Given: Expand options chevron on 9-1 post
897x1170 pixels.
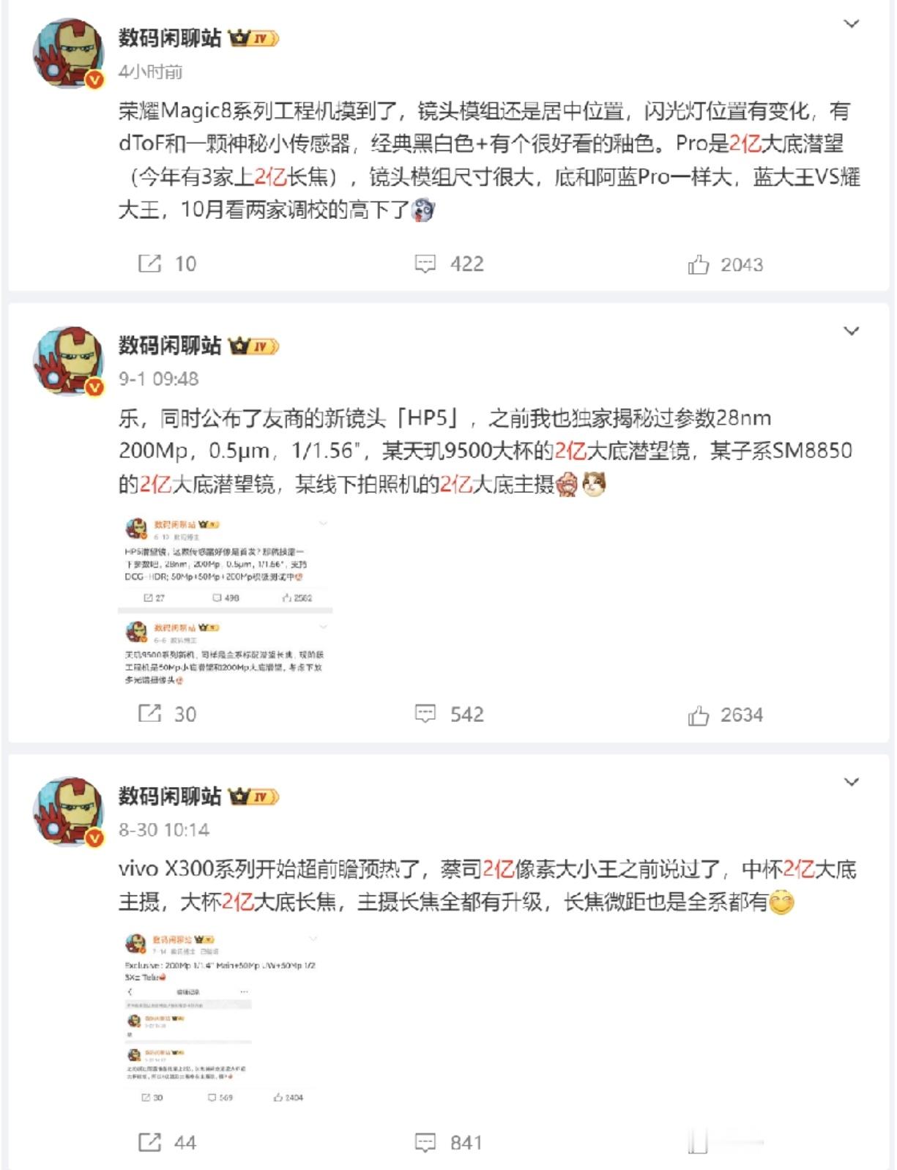Looking at the screenshot, I should 851,332.
